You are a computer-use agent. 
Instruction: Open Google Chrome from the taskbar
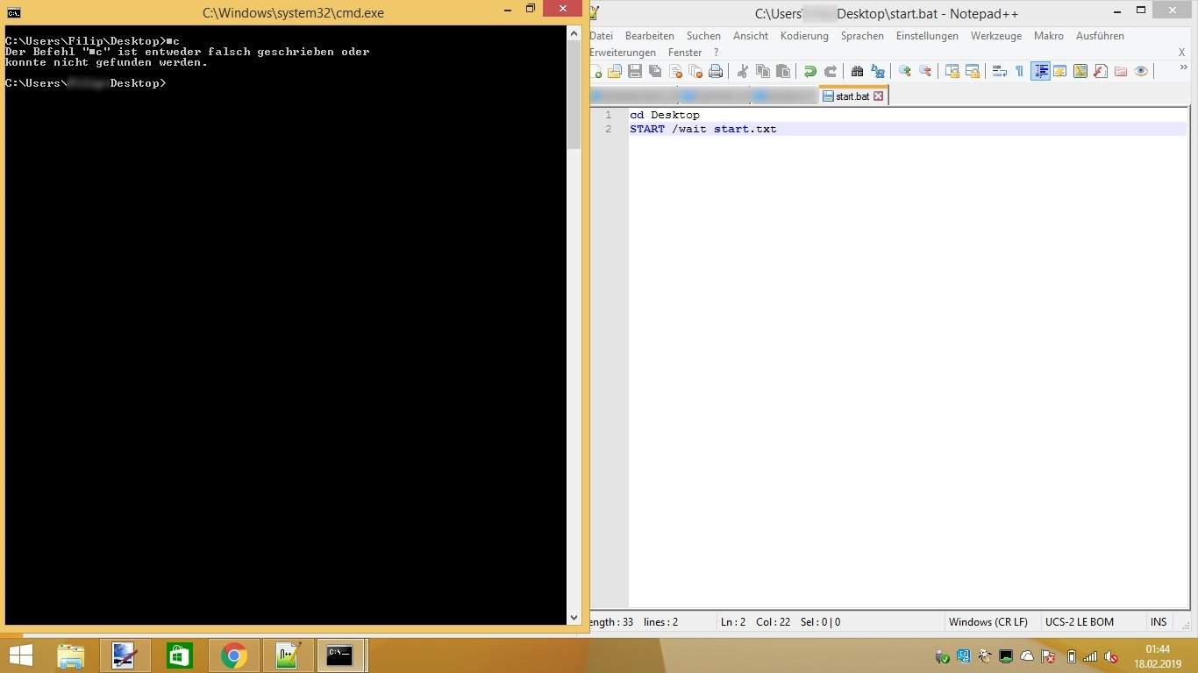point(233,655)
